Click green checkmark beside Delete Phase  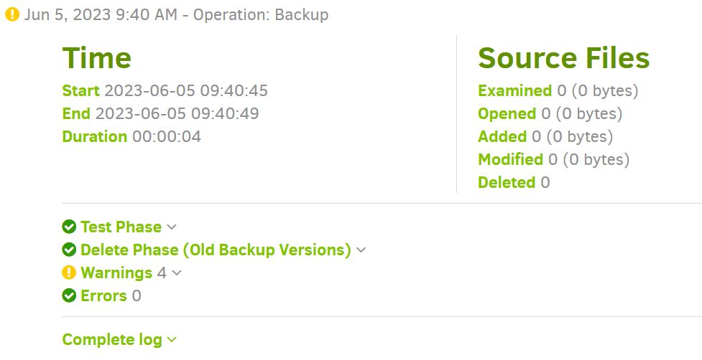click(69, 250)
